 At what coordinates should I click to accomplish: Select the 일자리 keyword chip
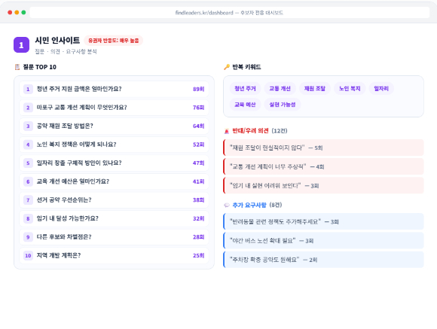coord(381,89)
